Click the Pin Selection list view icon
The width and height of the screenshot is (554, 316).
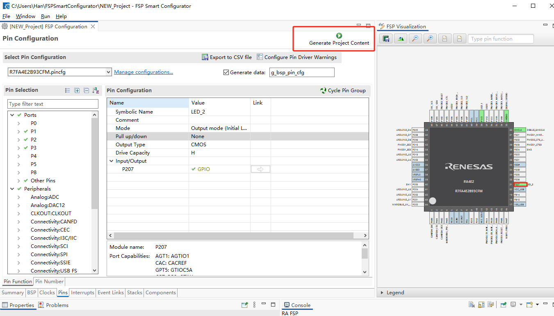click(68, 91)
